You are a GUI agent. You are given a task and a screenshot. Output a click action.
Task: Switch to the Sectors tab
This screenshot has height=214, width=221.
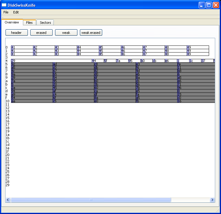pos(45,23)
